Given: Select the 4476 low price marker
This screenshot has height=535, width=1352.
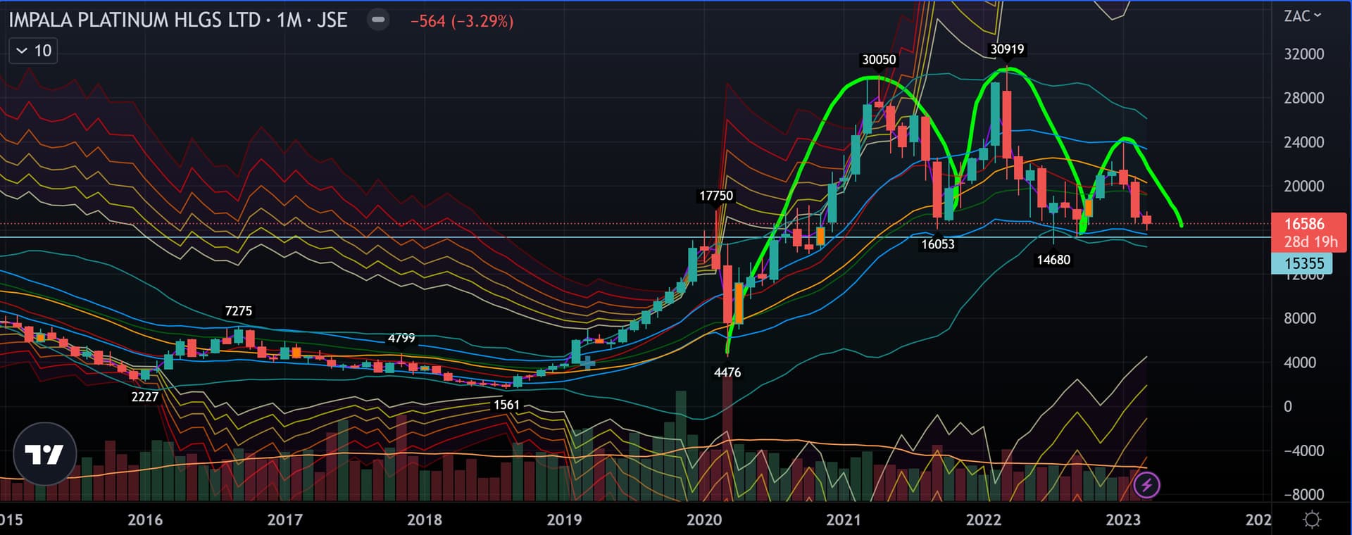Looking at the screenshot, I should pos(727,372).
